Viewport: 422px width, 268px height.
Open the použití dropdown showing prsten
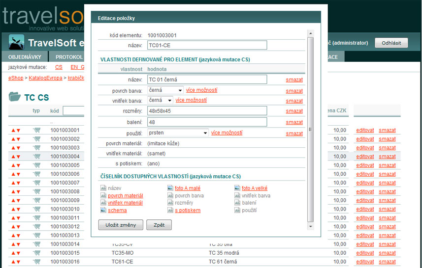pos(178,133)
